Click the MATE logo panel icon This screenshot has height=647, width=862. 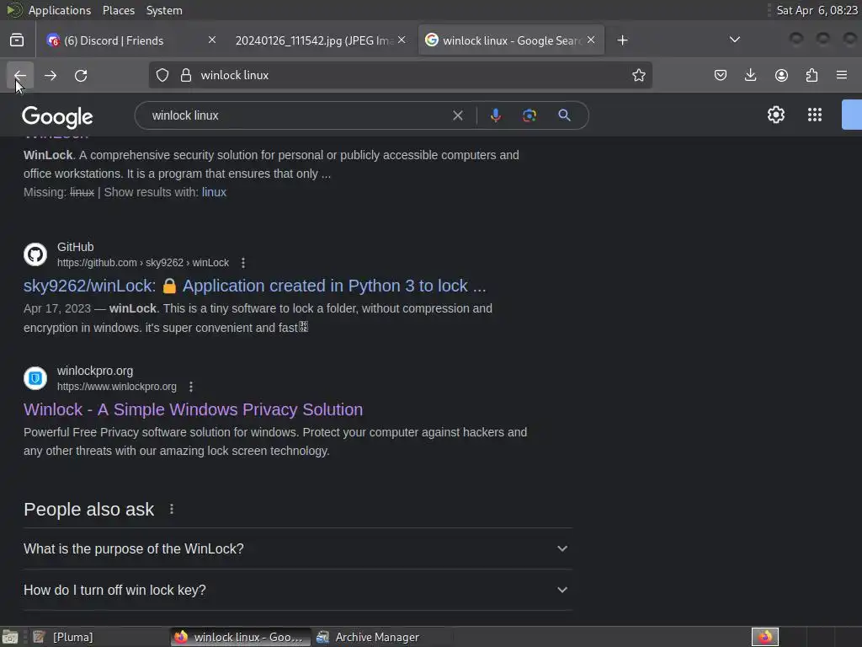coord(13,10)
